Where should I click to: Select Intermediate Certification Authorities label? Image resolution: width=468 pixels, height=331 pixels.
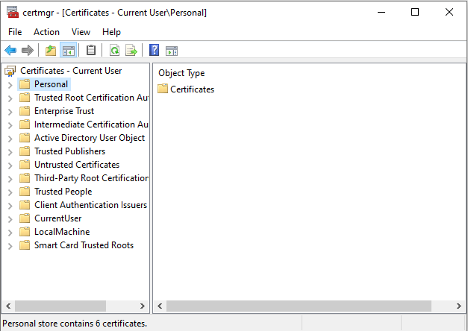[x=91, y=124]
